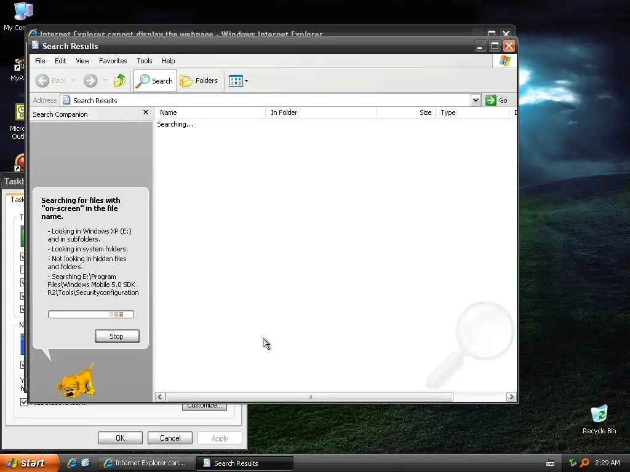Click Cancel in the Taskbar properties dialog
This screenshot has height=472, width=630.
[x=170, y=438]
